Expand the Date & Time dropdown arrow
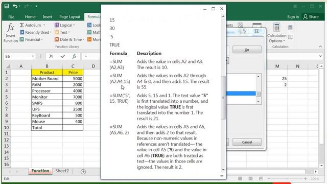 tap(83, 39)
